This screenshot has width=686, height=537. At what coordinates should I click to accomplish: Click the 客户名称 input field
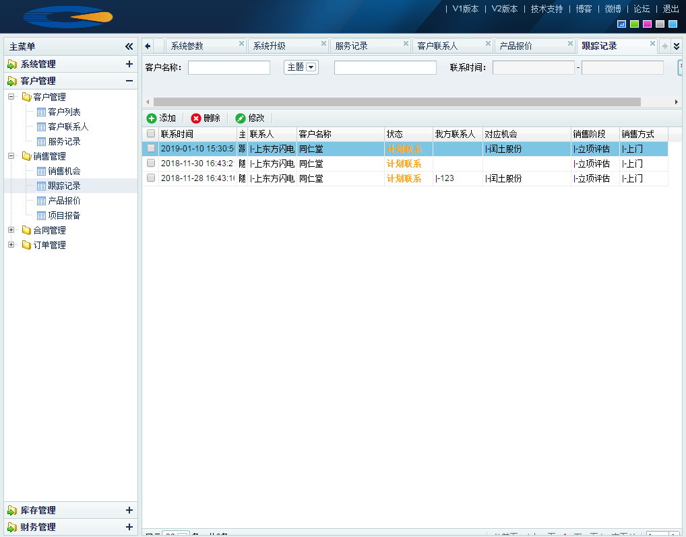click(x=229, y=67)
